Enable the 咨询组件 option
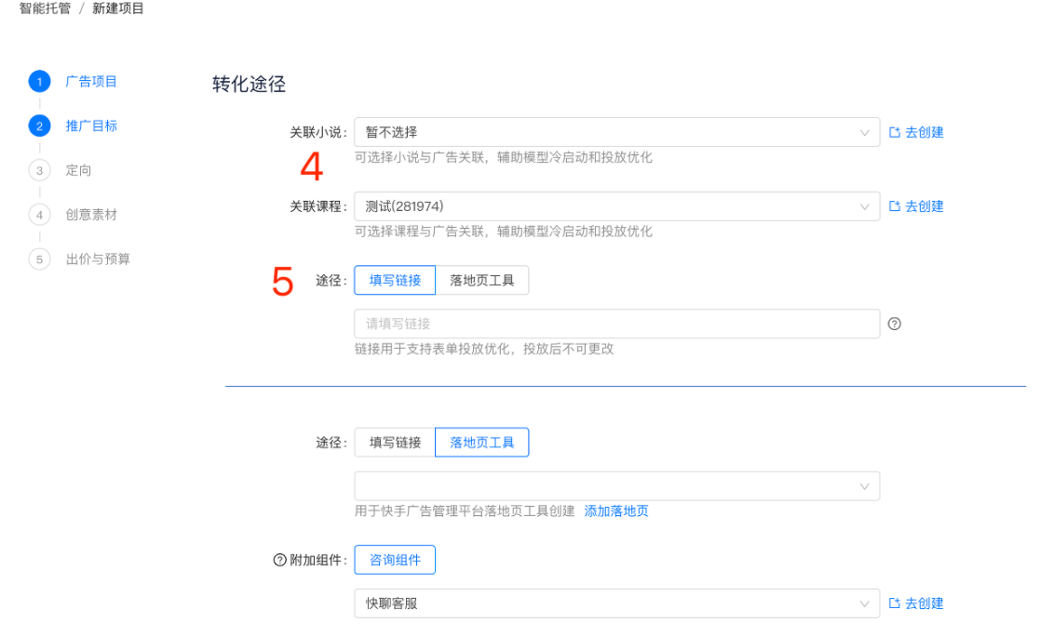 395,559
